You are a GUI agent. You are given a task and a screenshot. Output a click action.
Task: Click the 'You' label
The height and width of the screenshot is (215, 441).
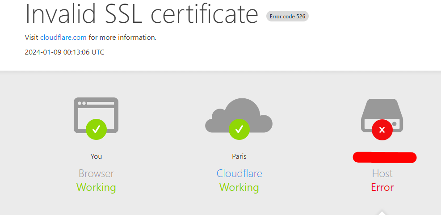pyautogui.click(x=96, y=156)
